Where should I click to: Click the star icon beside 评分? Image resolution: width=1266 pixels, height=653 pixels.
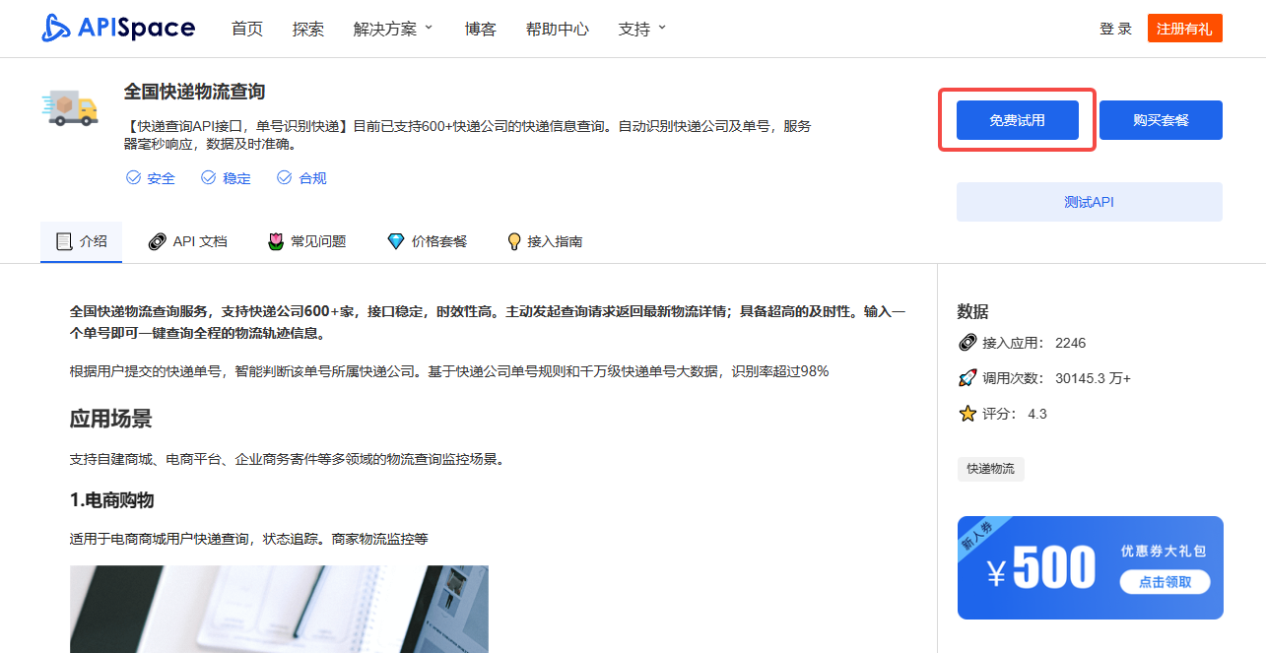(x=967, y=414)
